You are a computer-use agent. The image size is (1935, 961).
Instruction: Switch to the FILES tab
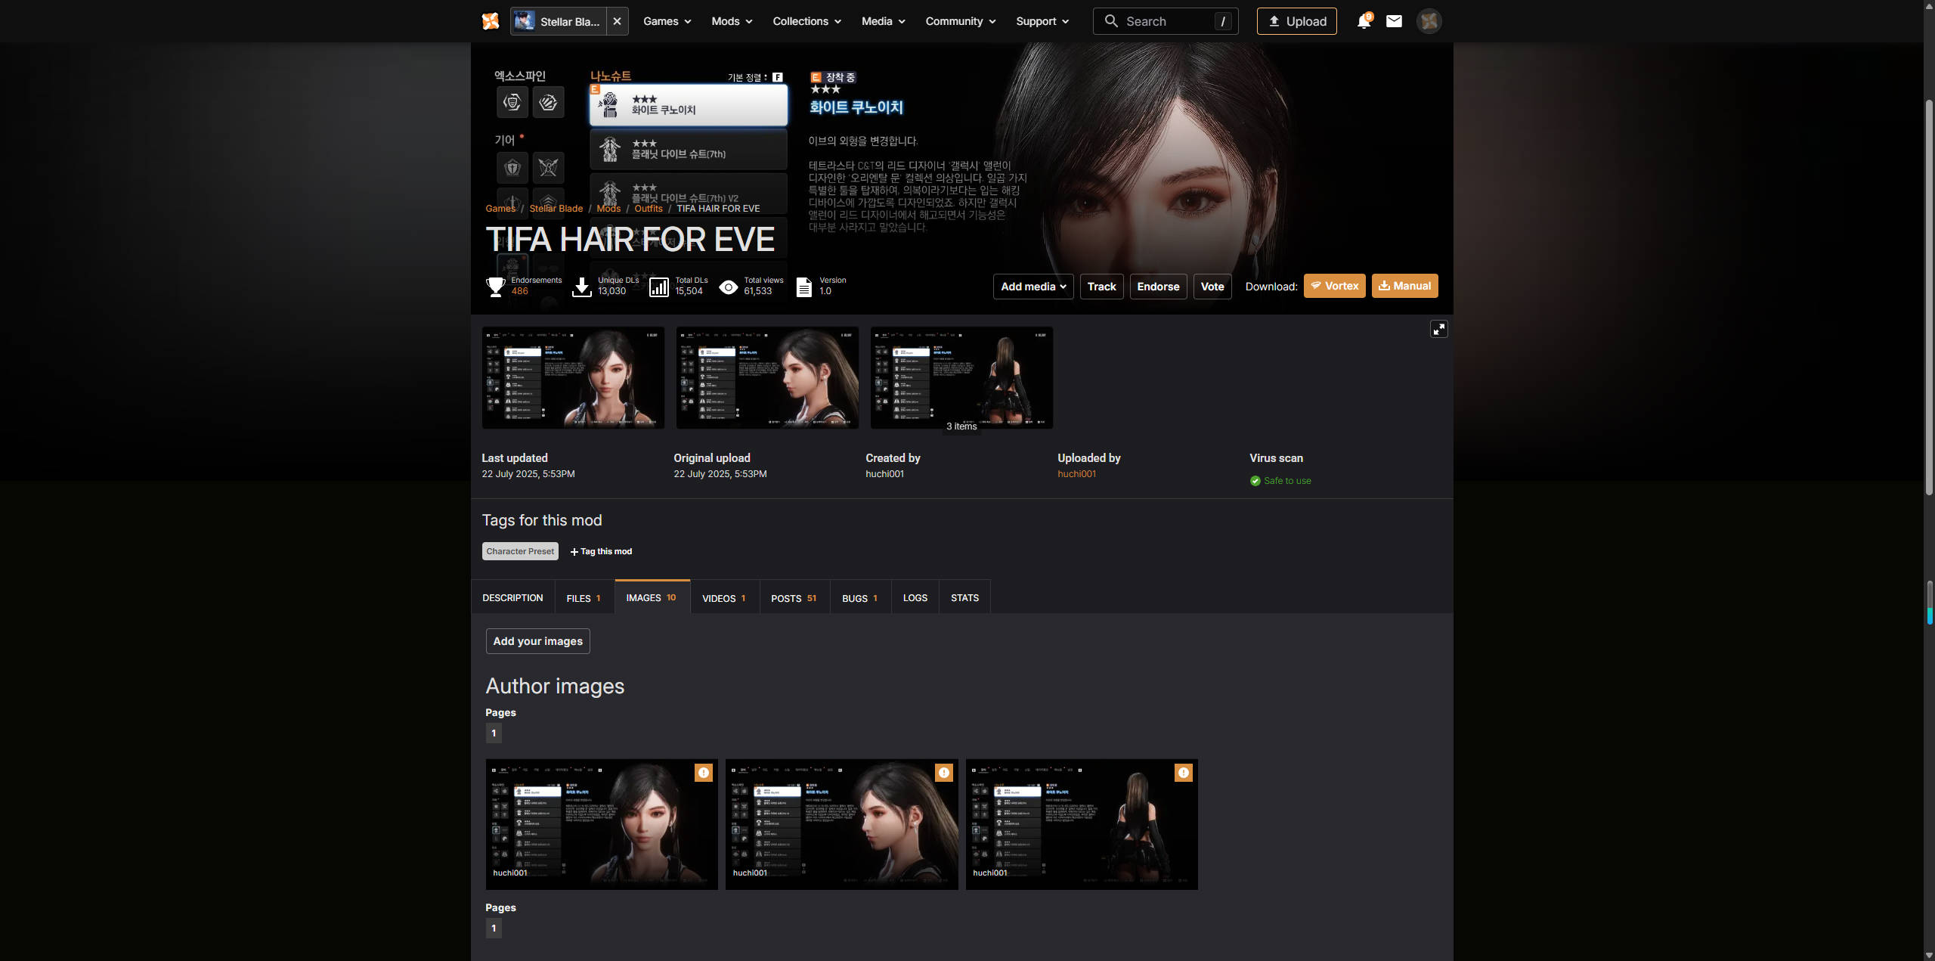(x=584, y=598)
